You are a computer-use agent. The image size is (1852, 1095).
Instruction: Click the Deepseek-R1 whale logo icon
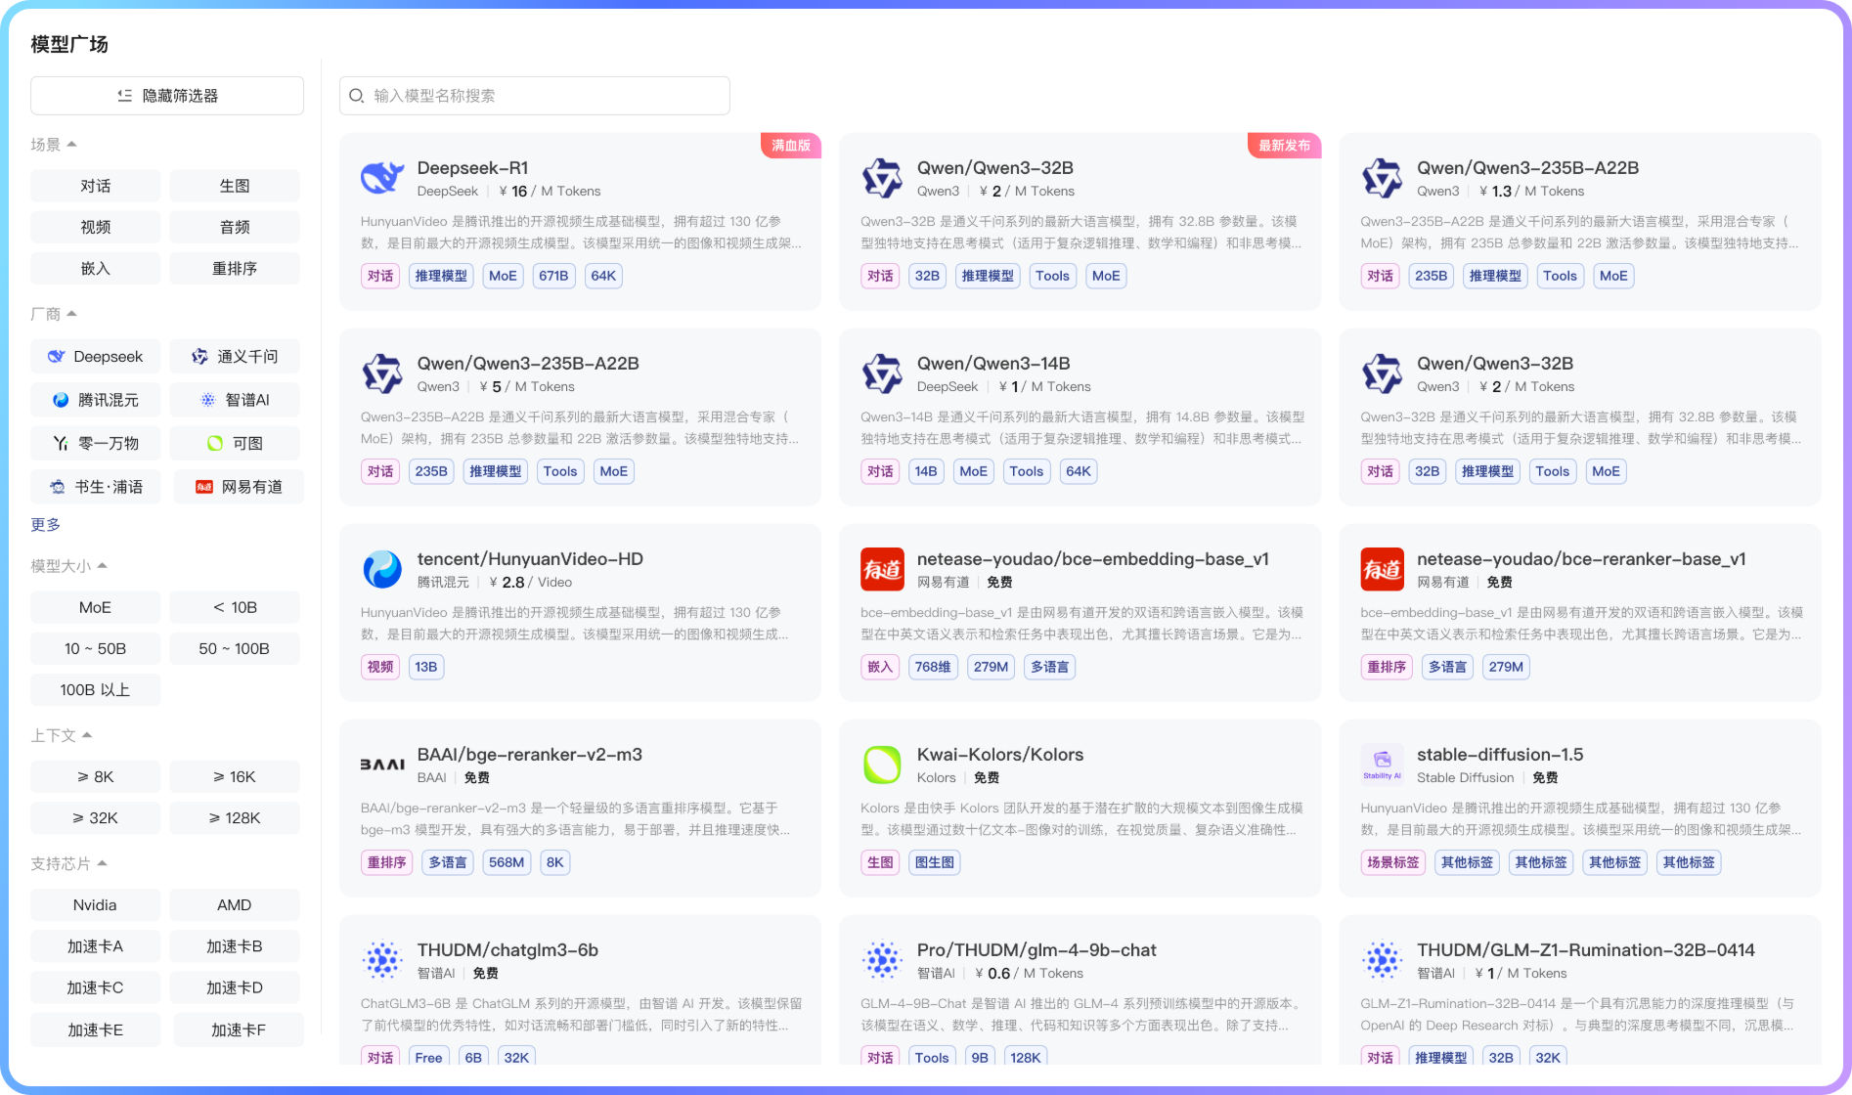(382, 178)
